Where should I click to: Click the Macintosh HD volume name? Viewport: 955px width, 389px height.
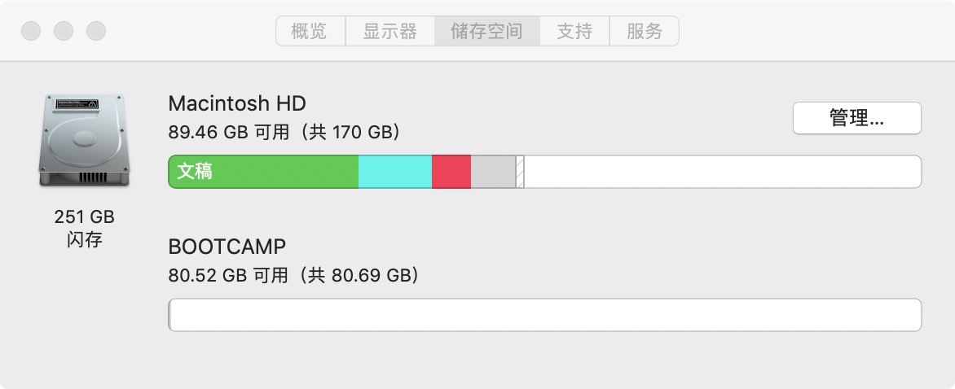point(237,104)
